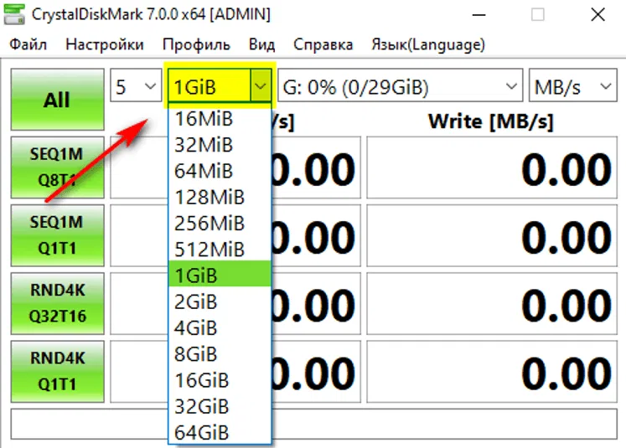Minimize the CrystalDiskMark window

click(479, 15)
